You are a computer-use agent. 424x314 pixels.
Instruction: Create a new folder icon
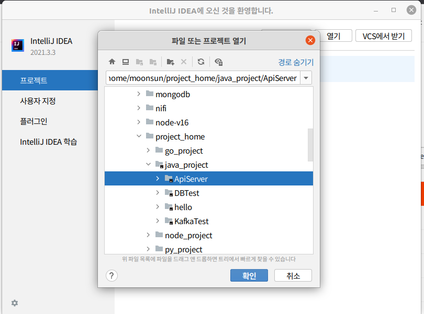[170, 62]
